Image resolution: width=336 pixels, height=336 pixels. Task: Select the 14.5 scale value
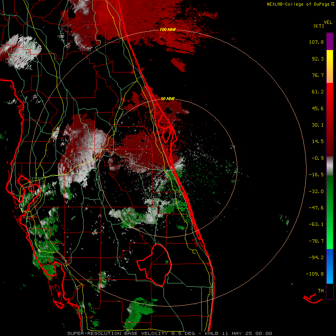click(x=318, y=141)
